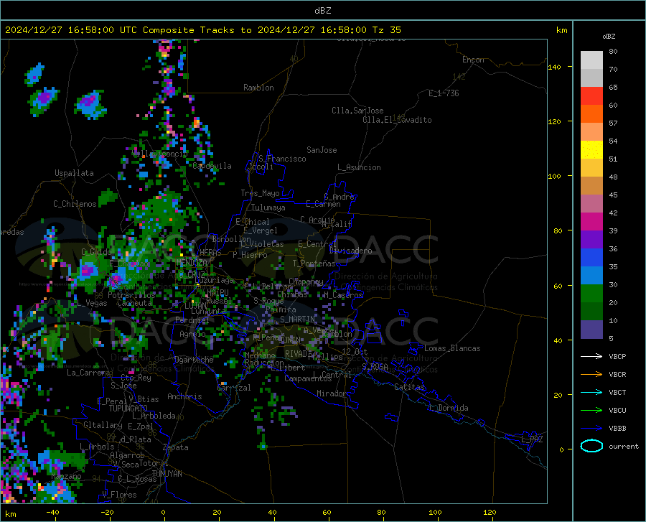Select the mauve 45-42 dBZ swatch
The height and width of the screenshot is (522, 646).
(591, 203)
